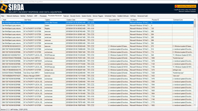This screenshot has width=198, height=111.
Task: Switch to the Service Triggers tab
Action: [x=98, y=16]
